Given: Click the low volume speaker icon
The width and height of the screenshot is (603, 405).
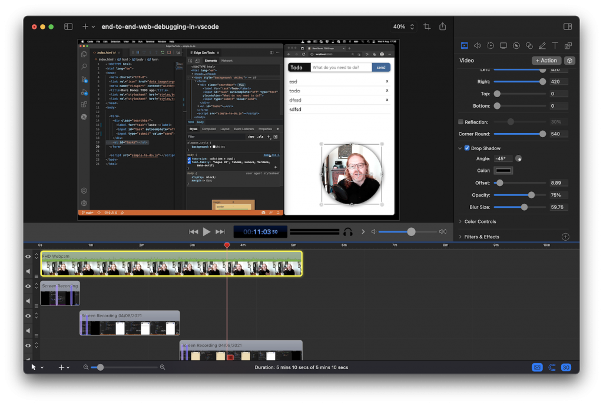Looking at the screenshot, I should point(373,232).
